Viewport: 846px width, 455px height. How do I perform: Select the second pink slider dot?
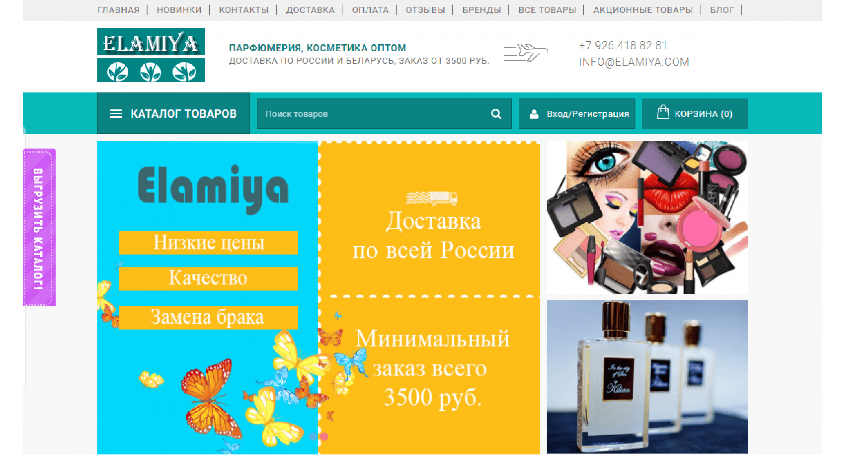[324, 436]
